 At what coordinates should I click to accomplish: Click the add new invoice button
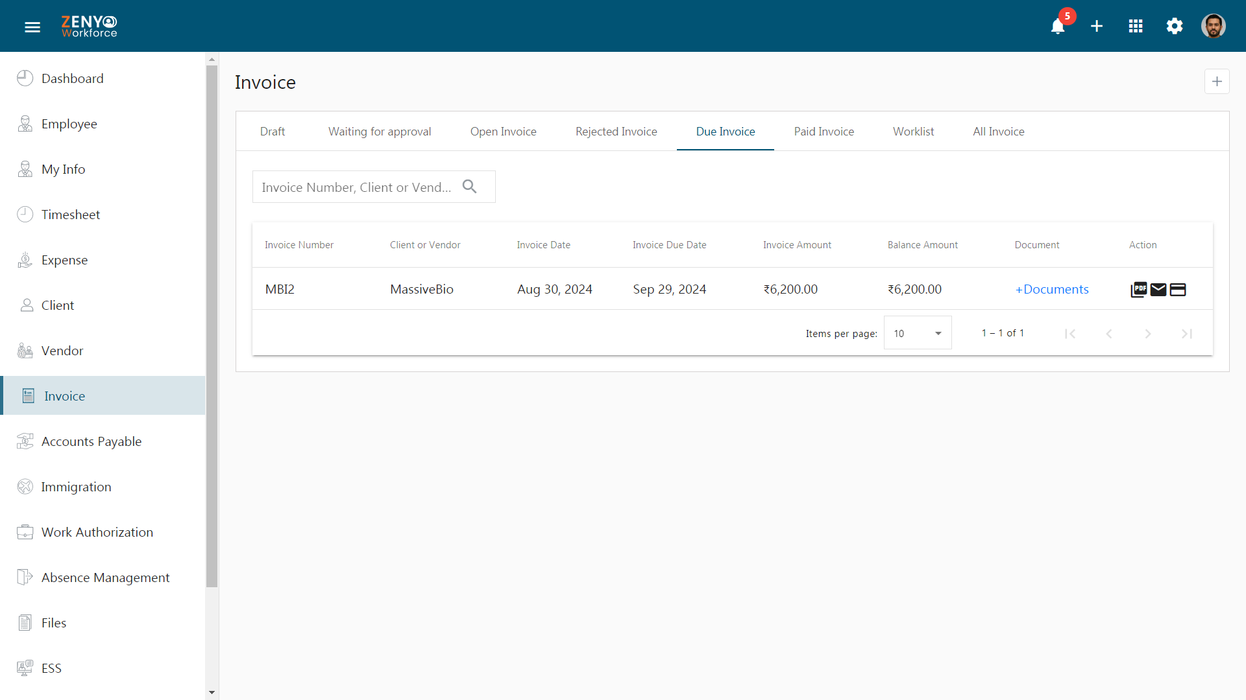pyautogui.click(x=1217, y=81)
